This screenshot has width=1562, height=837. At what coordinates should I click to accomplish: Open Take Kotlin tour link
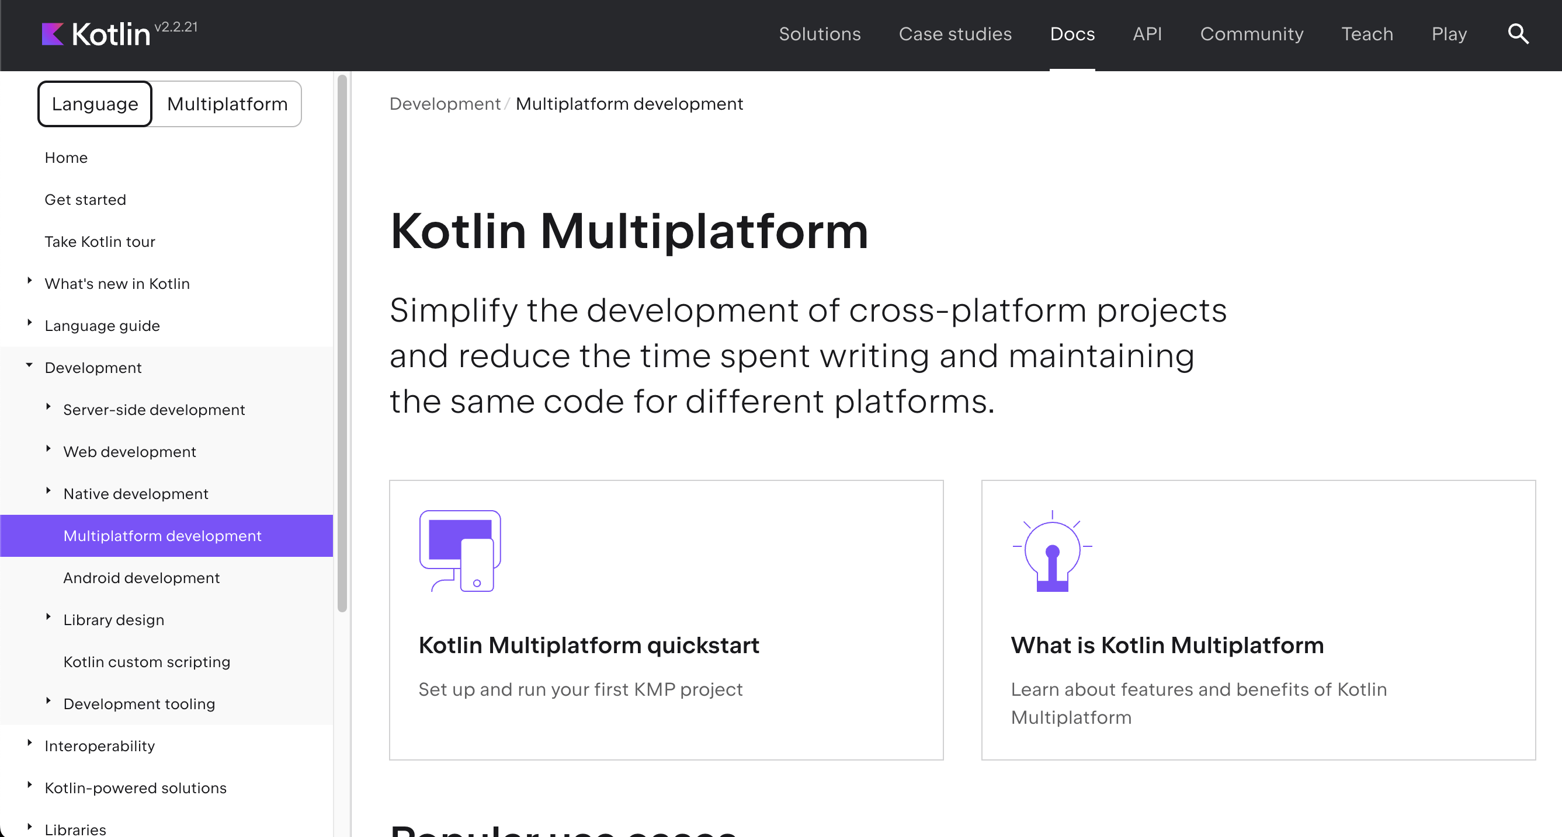click(x=100, y=242)
